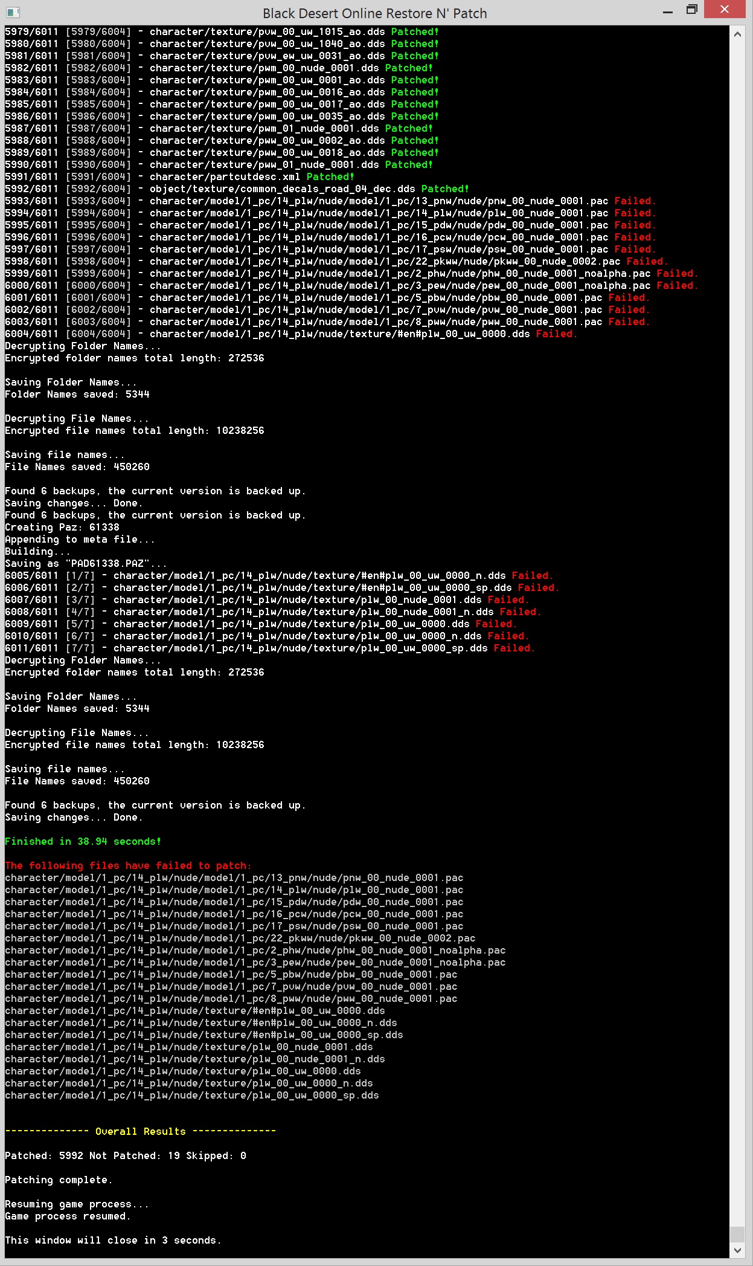Image resolution: width=753 pixels, height=1266 pixels.
Task: Click the "Saving as PAD61338.PAZ" line
Action: [x=86, y=563]
